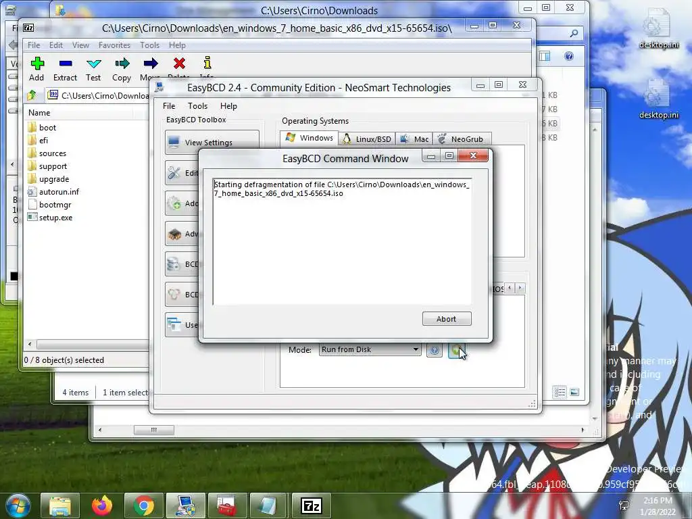This screenshot has height=519, width=692.
Task: Open the Favorites menu in 7-Zip
Action: [x=114, y=45]
